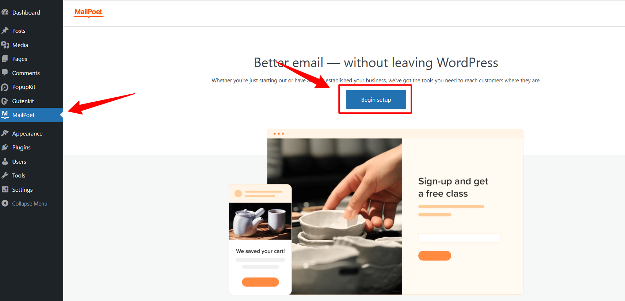625x301 pixels.
Task: Click the MailPoet logo in header
Action: pos(88,12)
